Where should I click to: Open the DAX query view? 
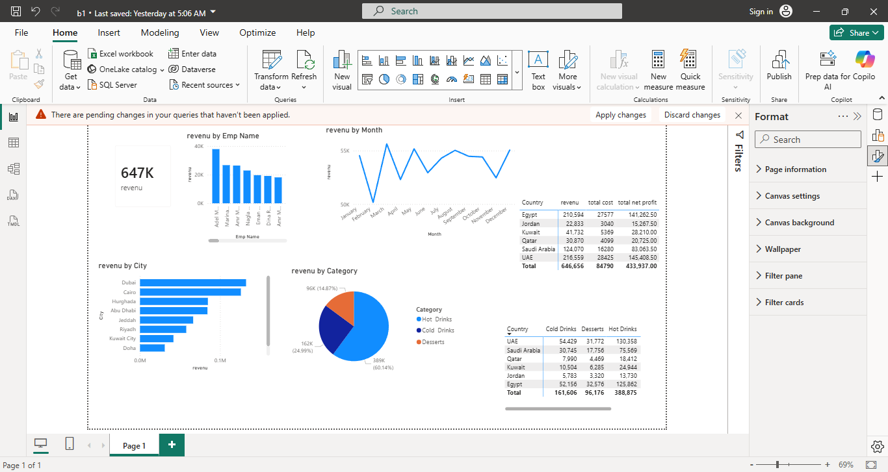(x=13, y=195)
